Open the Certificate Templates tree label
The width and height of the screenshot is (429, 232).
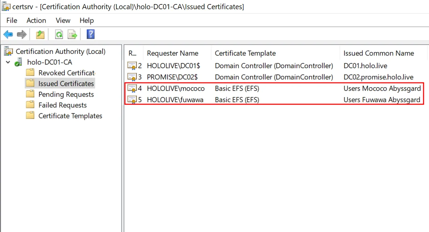70,116
